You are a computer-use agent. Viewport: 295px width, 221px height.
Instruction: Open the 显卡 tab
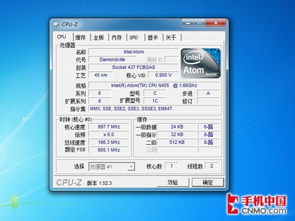point(153,37)
